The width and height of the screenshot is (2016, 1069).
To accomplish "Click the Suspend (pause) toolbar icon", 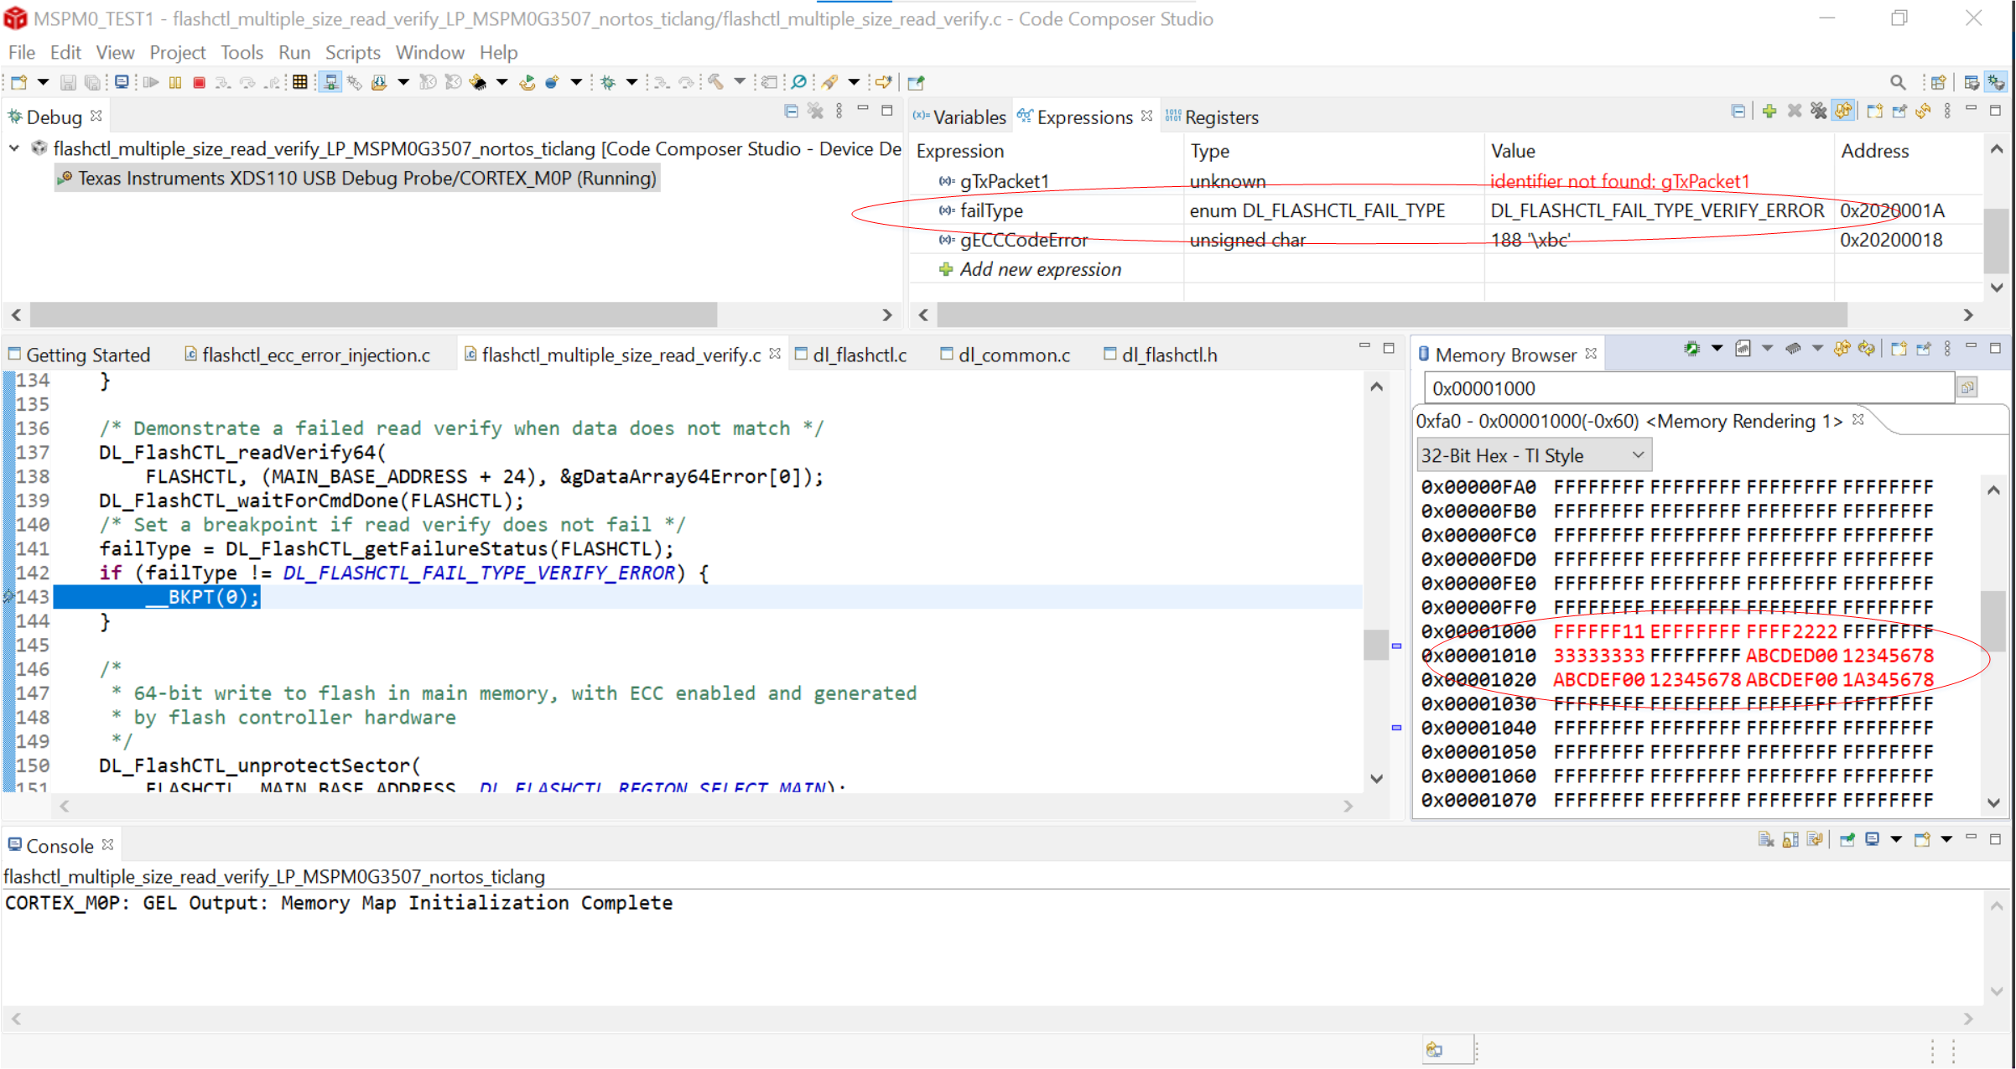I will pyautogui.click(x=175, y=82).
